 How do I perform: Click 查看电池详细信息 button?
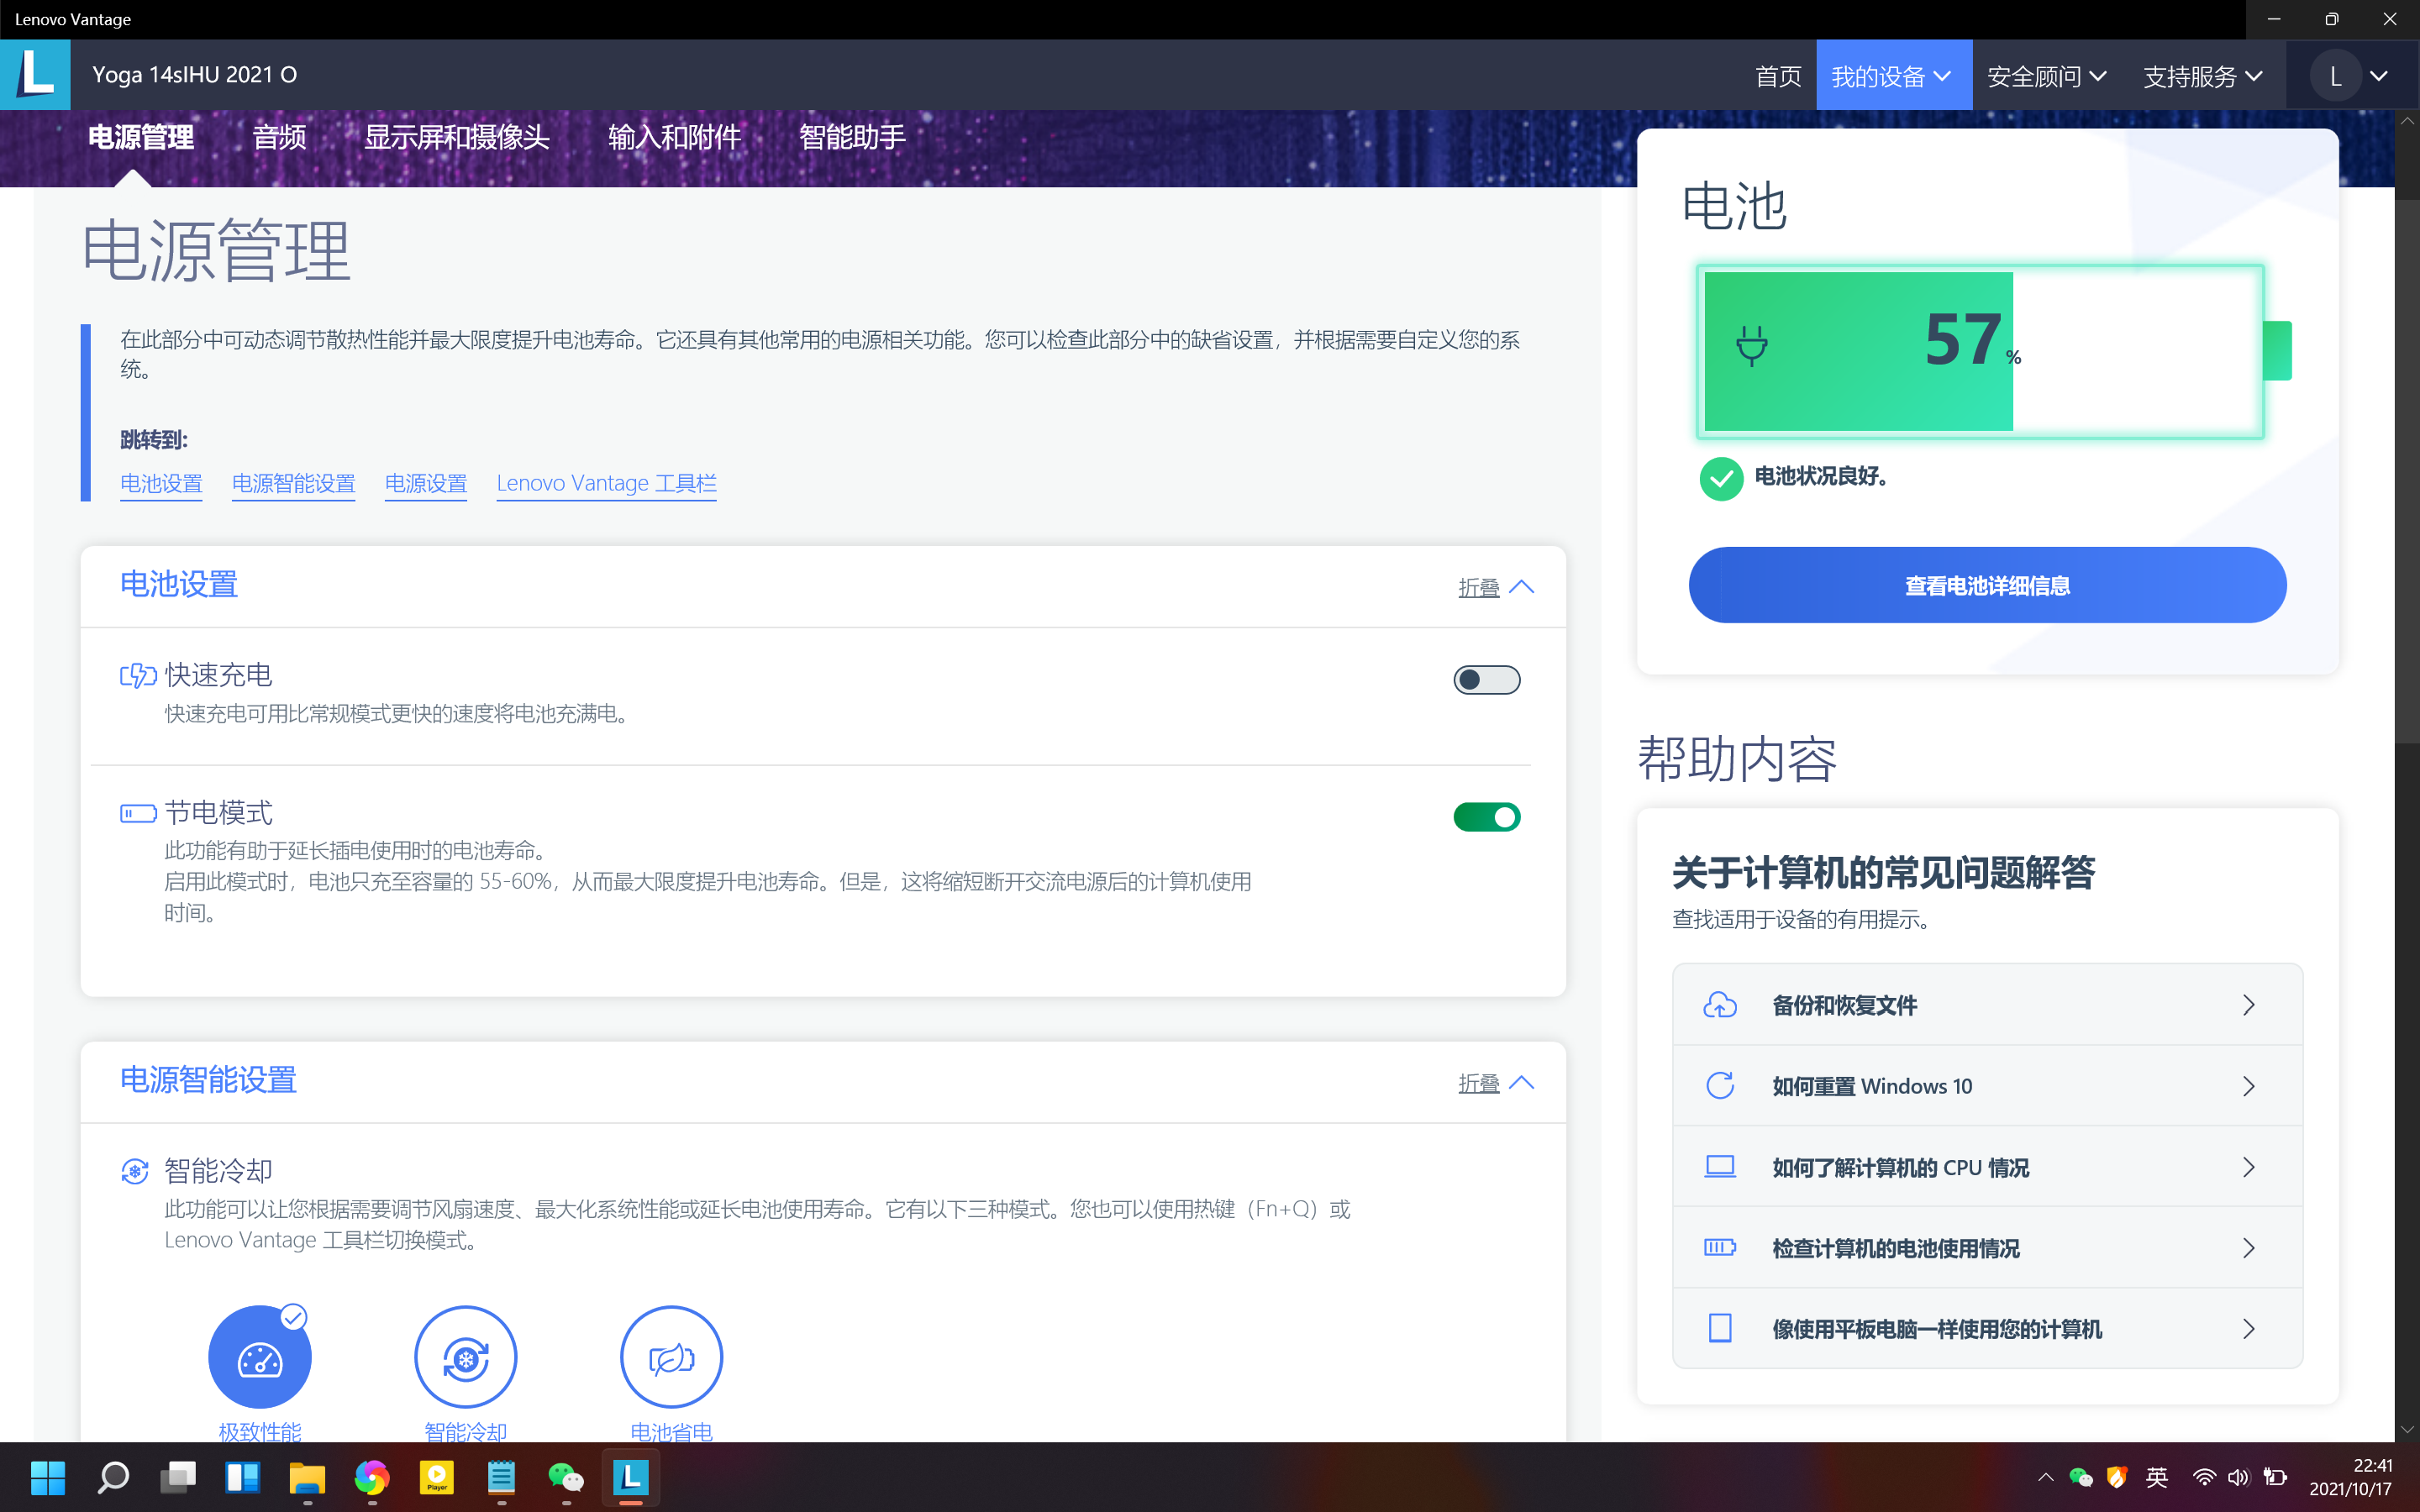(1987, 585)
